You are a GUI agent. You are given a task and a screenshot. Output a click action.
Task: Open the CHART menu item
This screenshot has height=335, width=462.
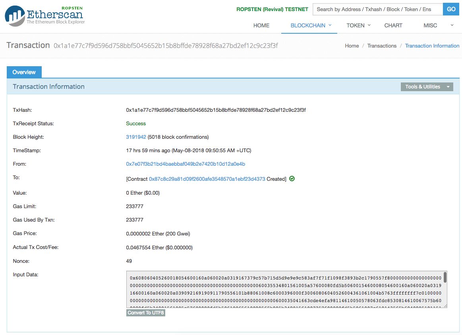(x=393, y=25)
